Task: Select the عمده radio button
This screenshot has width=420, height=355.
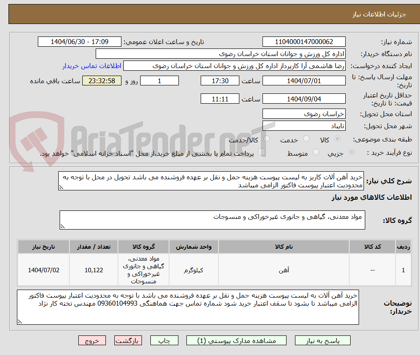Action: coord(262,152)
